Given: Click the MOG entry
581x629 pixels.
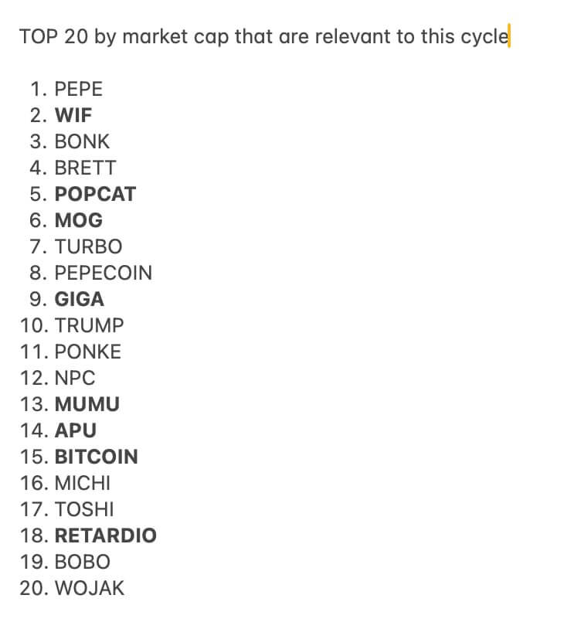Looking at the screenshot, I should coord(78,220).
